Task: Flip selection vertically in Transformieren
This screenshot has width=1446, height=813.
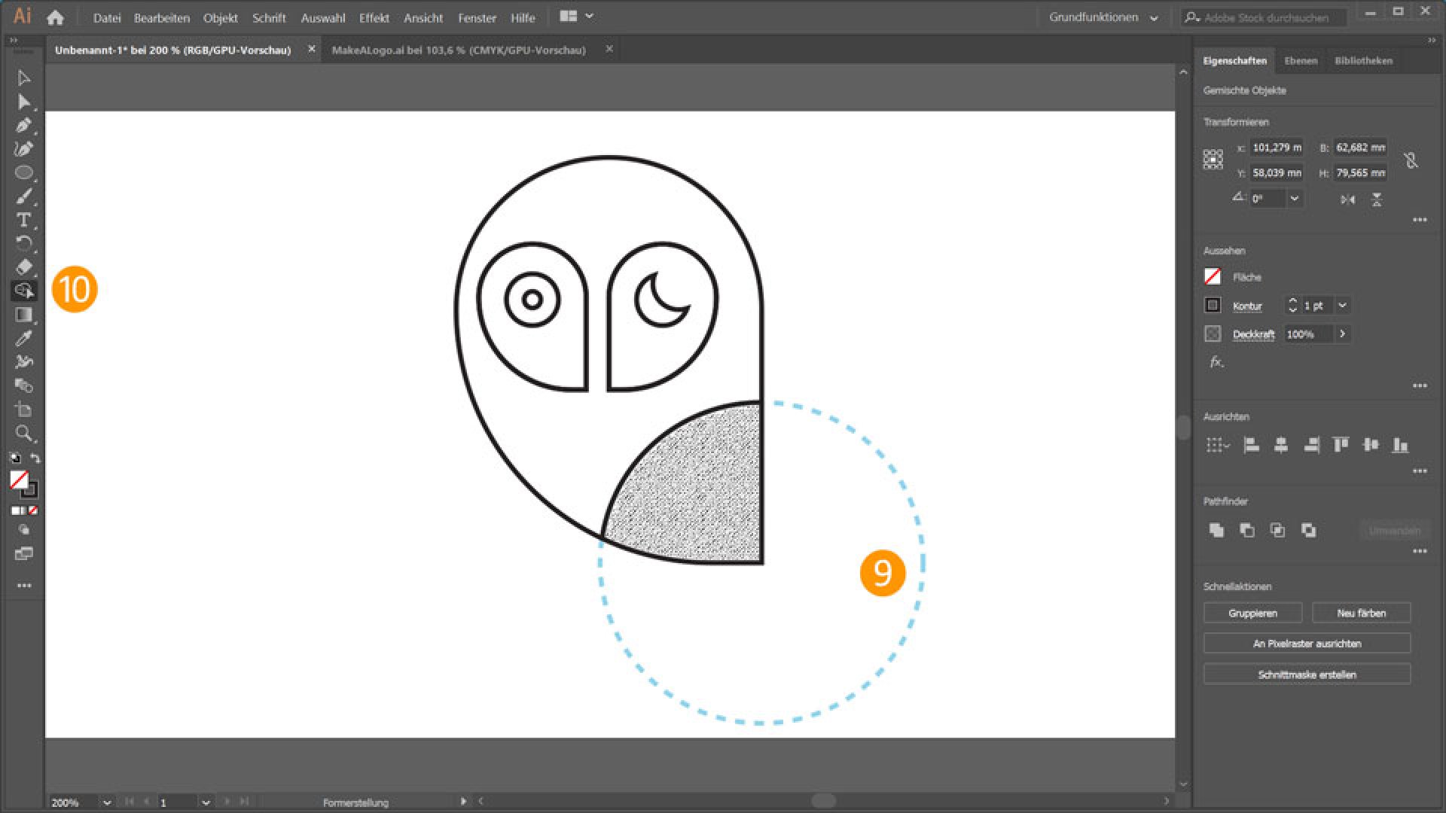Action: coord(1377,199)
